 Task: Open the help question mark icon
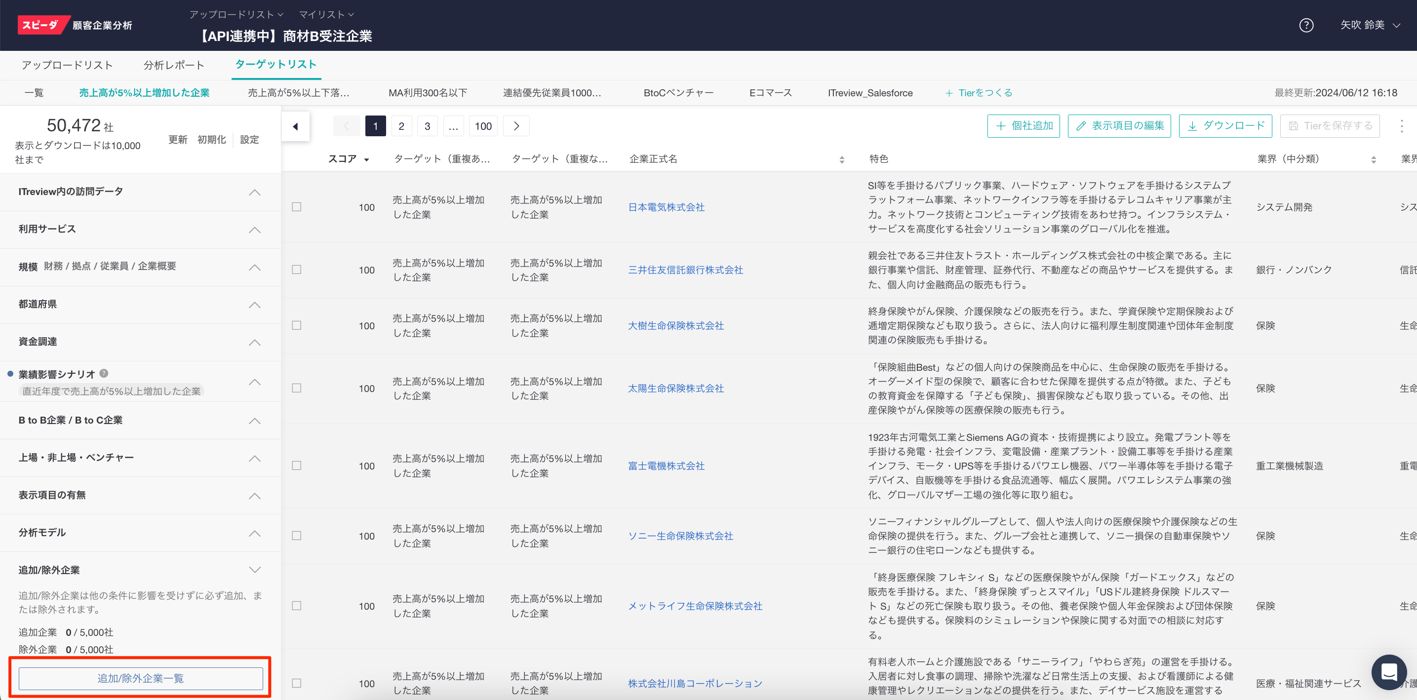pos(1306,25)
